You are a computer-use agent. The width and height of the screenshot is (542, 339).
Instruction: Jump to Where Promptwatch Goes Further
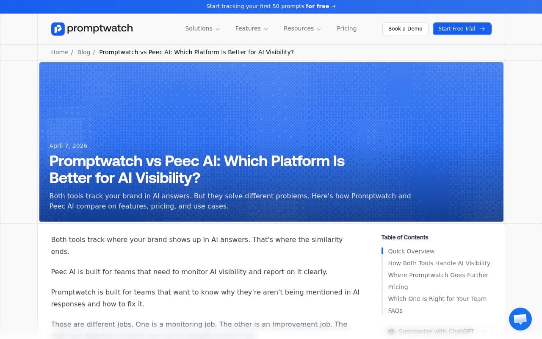point(438,275)
